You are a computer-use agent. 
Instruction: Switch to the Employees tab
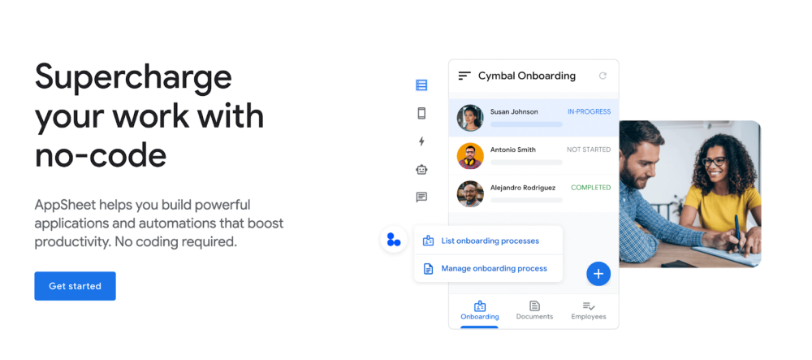[588, 310]
